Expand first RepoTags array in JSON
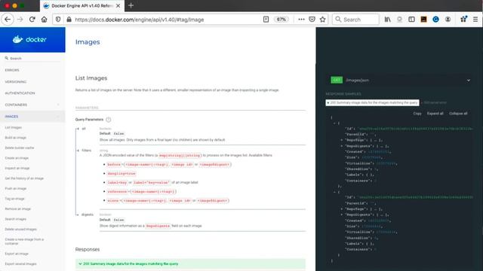Viewport: 483px width, 271px height. 342,140
